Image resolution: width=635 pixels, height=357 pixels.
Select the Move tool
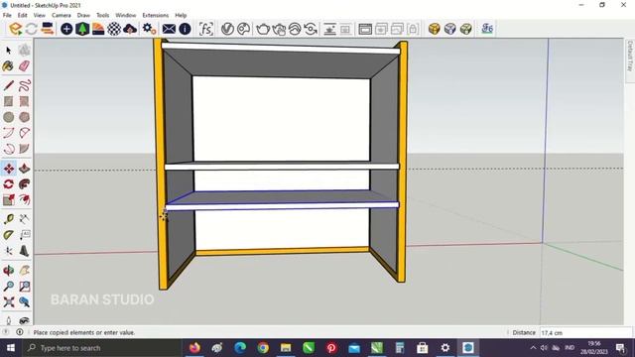coord(9,169)
